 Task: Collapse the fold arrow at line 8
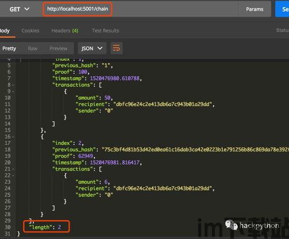tap(13, 85)
